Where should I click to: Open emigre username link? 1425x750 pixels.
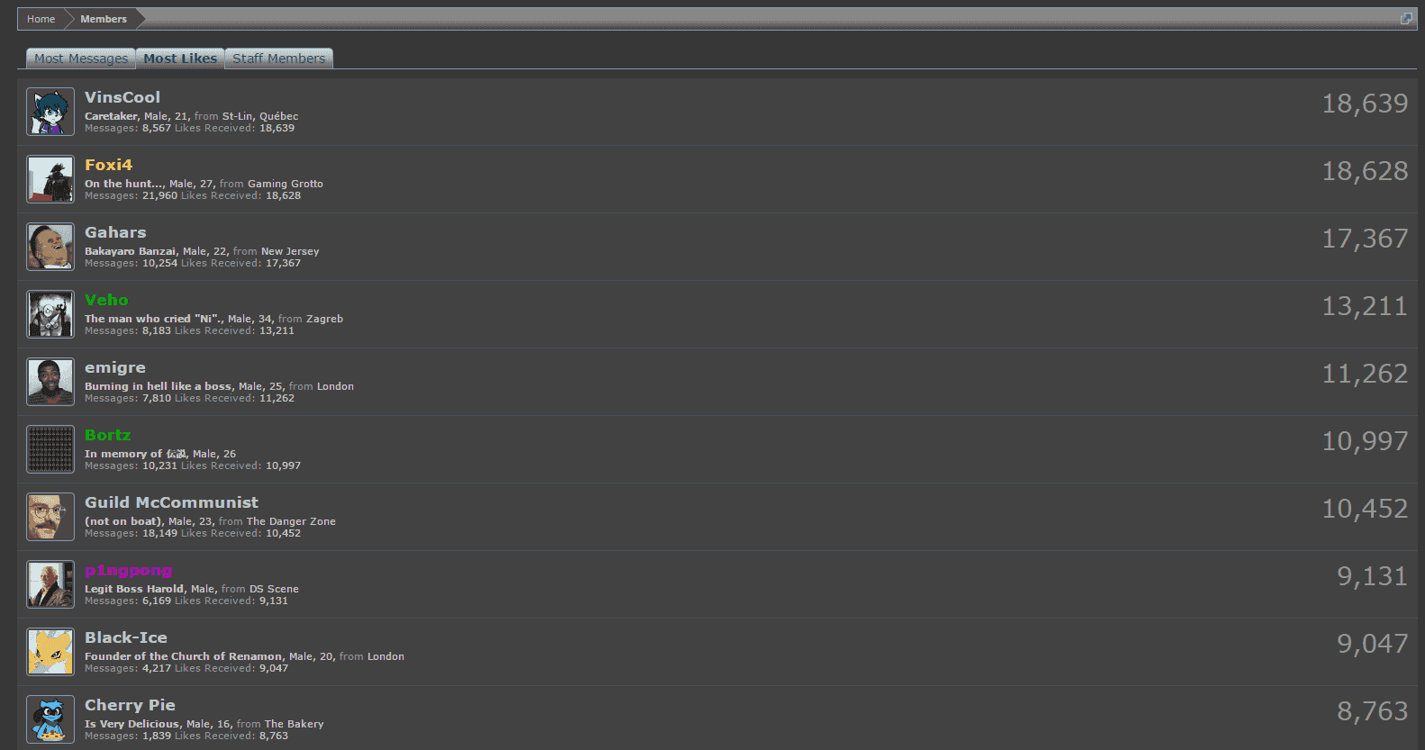(115, 367)
